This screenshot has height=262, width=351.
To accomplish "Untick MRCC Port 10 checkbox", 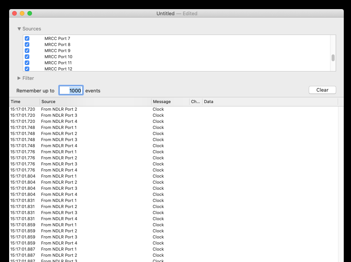I will pos(27,57).
